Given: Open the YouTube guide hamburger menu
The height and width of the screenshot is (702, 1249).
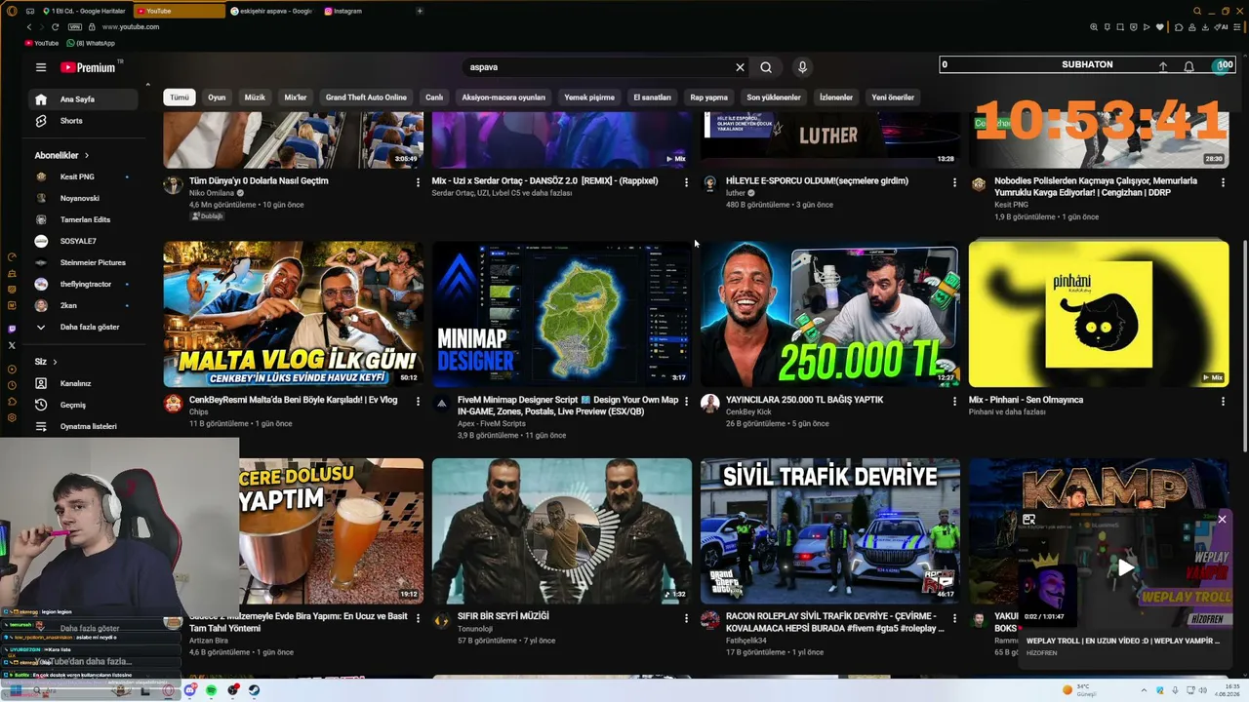Looking at the screenshot, I should tap(41, 67).
